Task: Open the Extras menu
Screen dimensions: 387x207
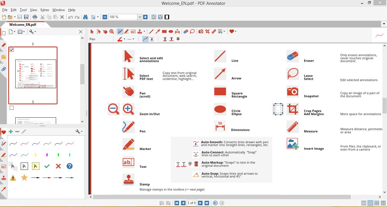Action: (x=45, y=10)
